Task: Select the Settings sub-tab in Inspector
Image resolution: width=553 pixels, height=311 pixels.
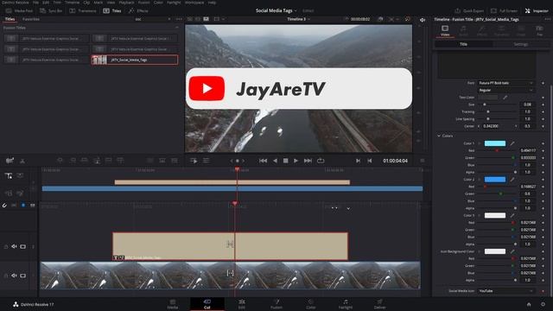Action: click(520, 44)
